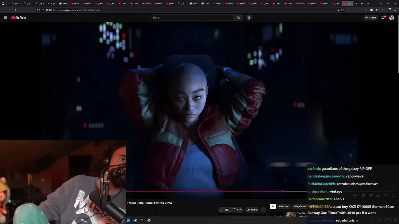Screen dimensions: 399x224
Task: Open the video settings gear icon
Action: 371,195
